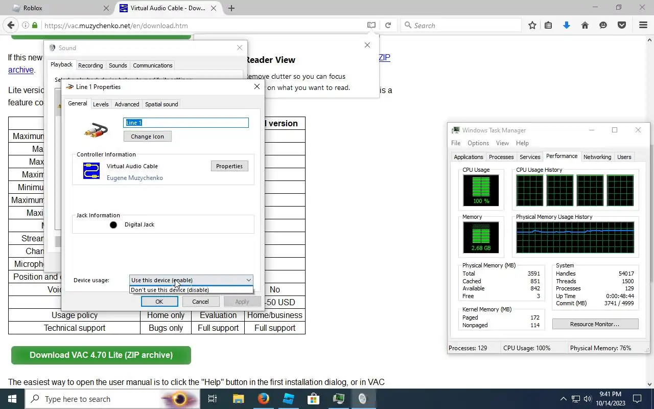Open Advanced tab in Line 1 Properties
Viewport: 654px width, 409px height.
pos(127,104)
